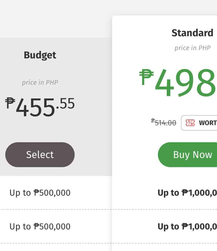Image resolution: width=217 pixels, height=251 pixels.
Task: Click the WORT text on discount badge
Action: coord(208,123)
